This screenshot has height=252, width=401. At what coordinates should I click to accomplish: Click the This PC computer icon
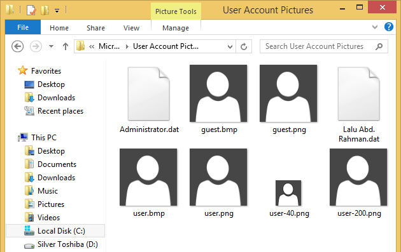click(23, 137)
